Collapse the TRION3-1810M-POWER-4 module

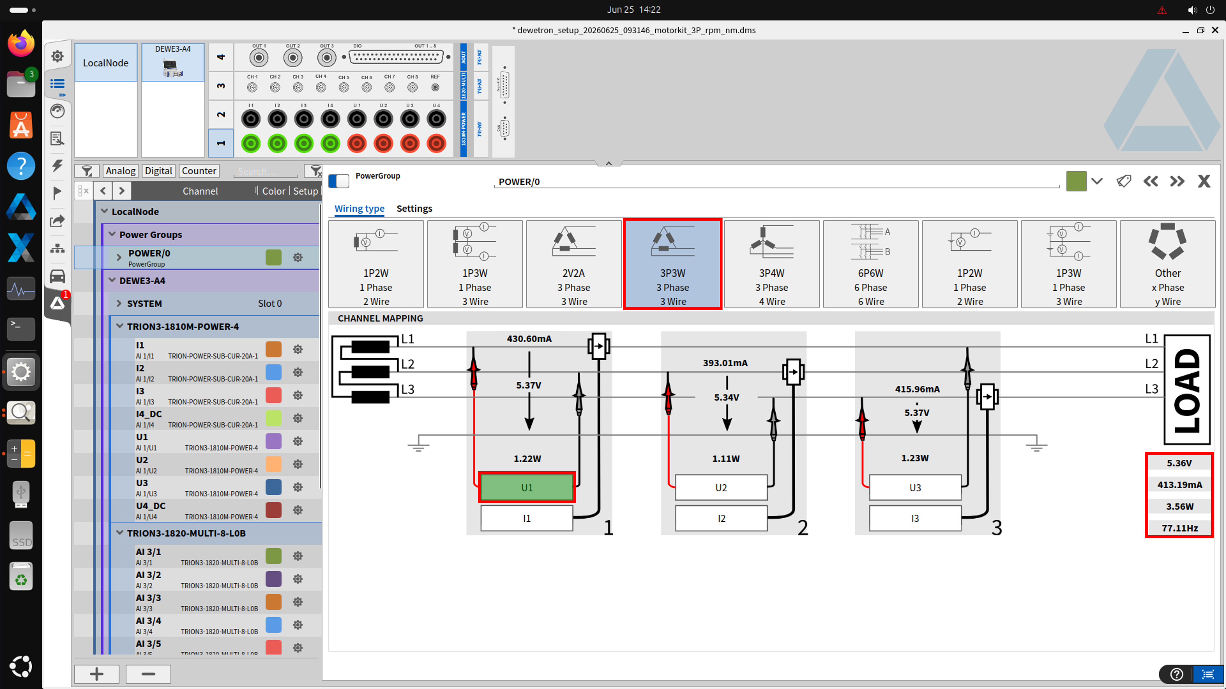coord(120,326)
